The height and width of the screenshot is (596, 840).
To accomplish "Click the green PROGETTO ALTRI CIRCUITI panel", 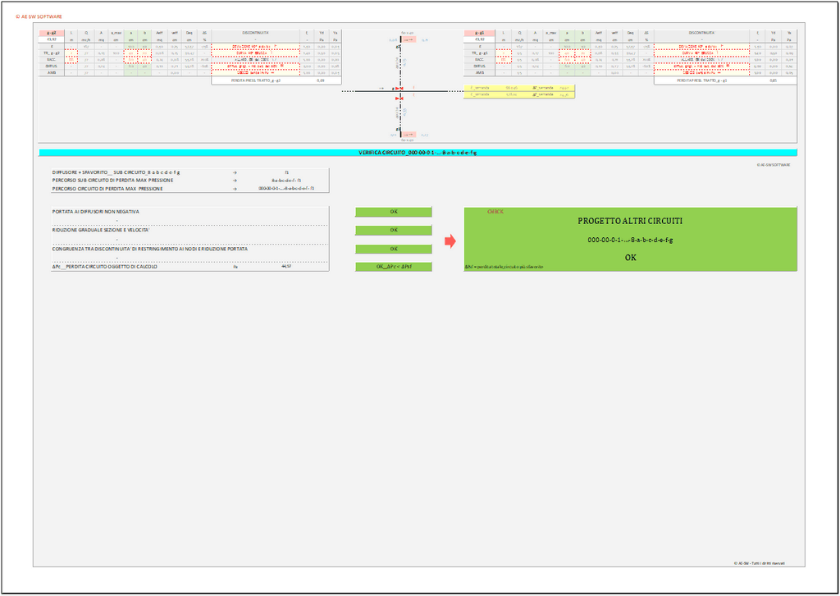I will (630, 239).
